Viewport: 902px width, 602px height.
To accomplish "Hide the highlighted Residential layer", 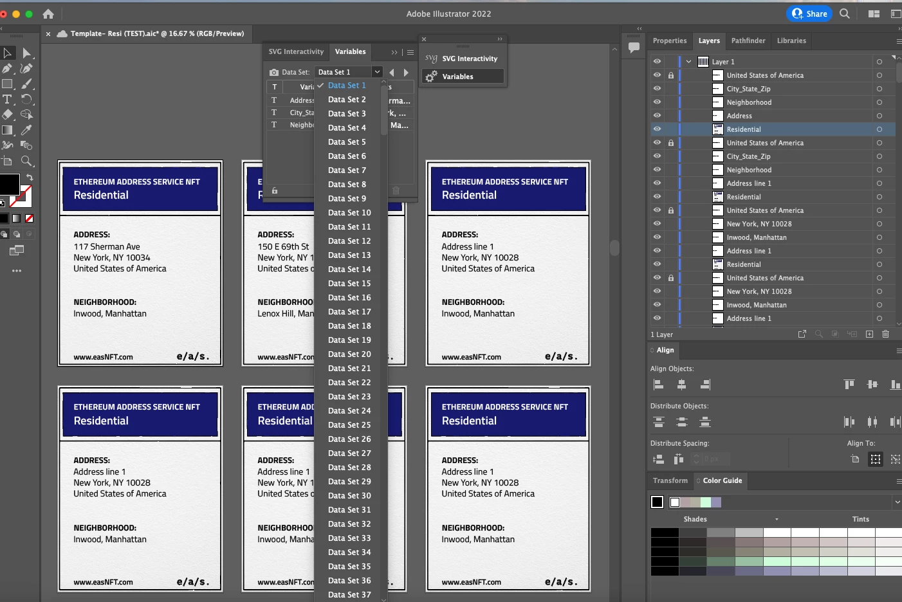I will click(x=657, y=129).
